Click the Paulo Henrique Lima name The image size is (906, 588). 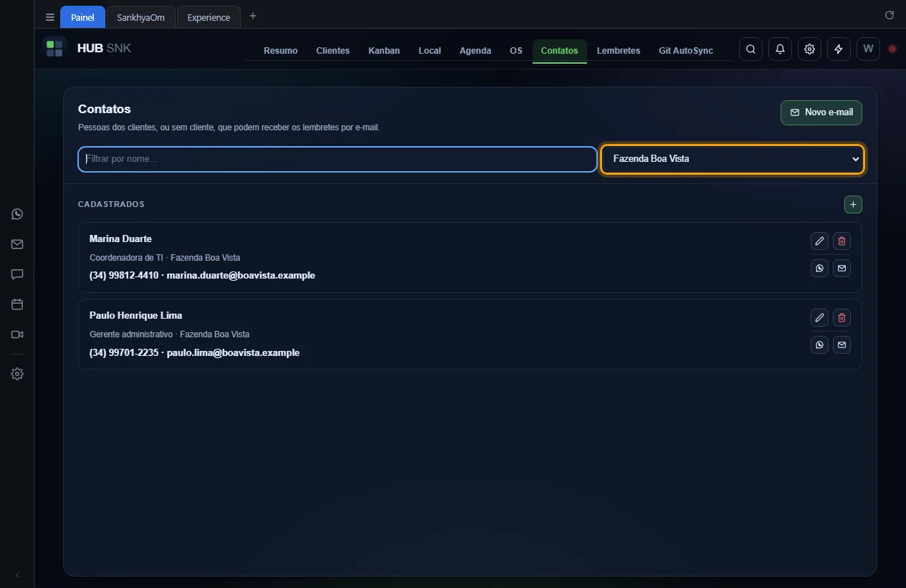[135, 315]
